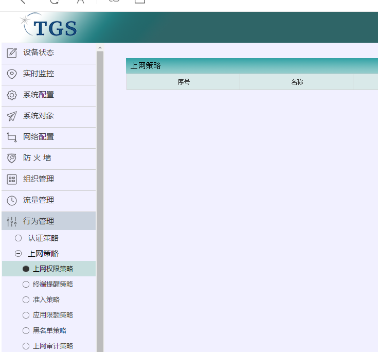Open 黑名单策略 page

pyautogui.click(x=49, y=330)
